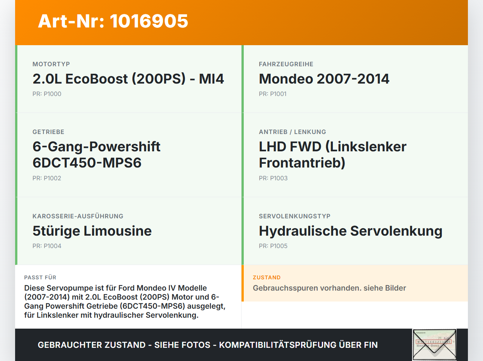Click the Hydraulische Servolenkung card
Screen dimensions: 483x361
(355, 231)
